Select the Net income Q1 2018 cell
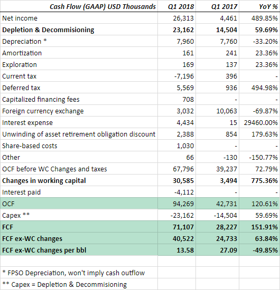Image resolution: width=280 pixels, height=290 pixels. tap(177, 18)
